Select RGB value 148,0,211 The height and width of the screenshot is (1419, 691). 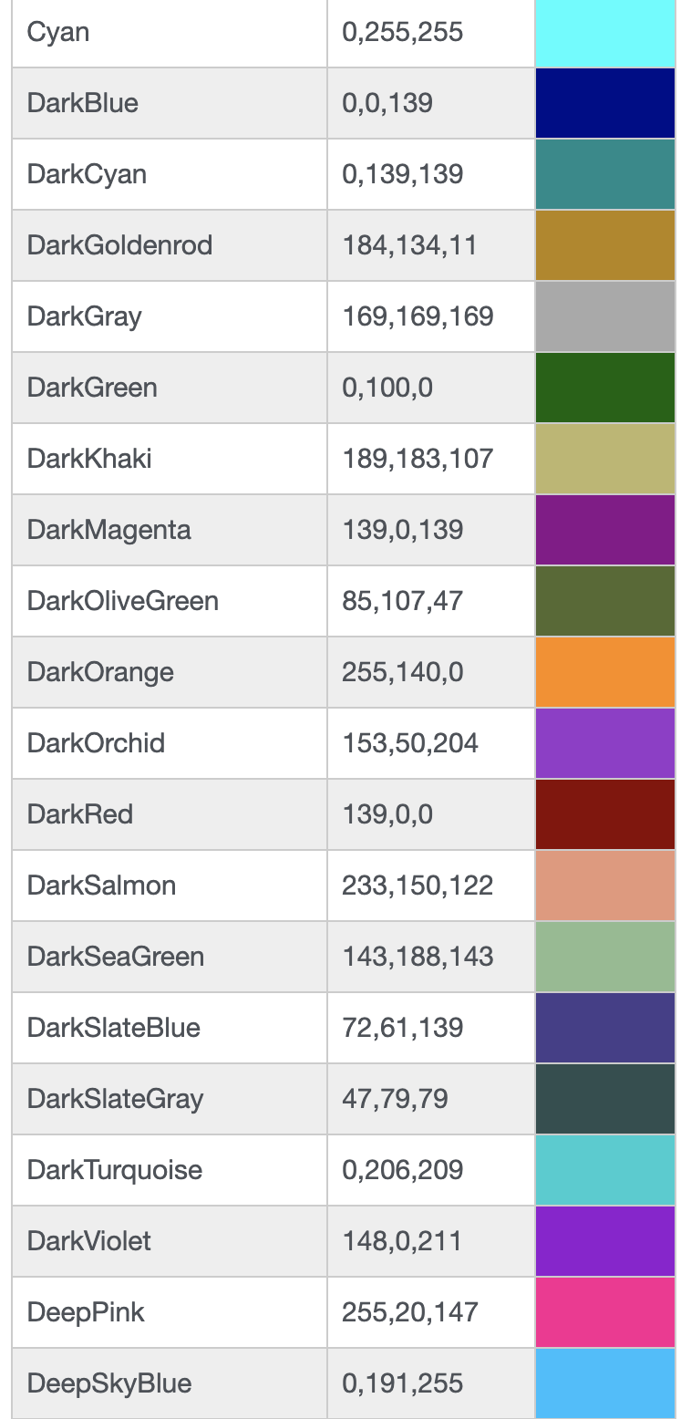pos(402,1241)
